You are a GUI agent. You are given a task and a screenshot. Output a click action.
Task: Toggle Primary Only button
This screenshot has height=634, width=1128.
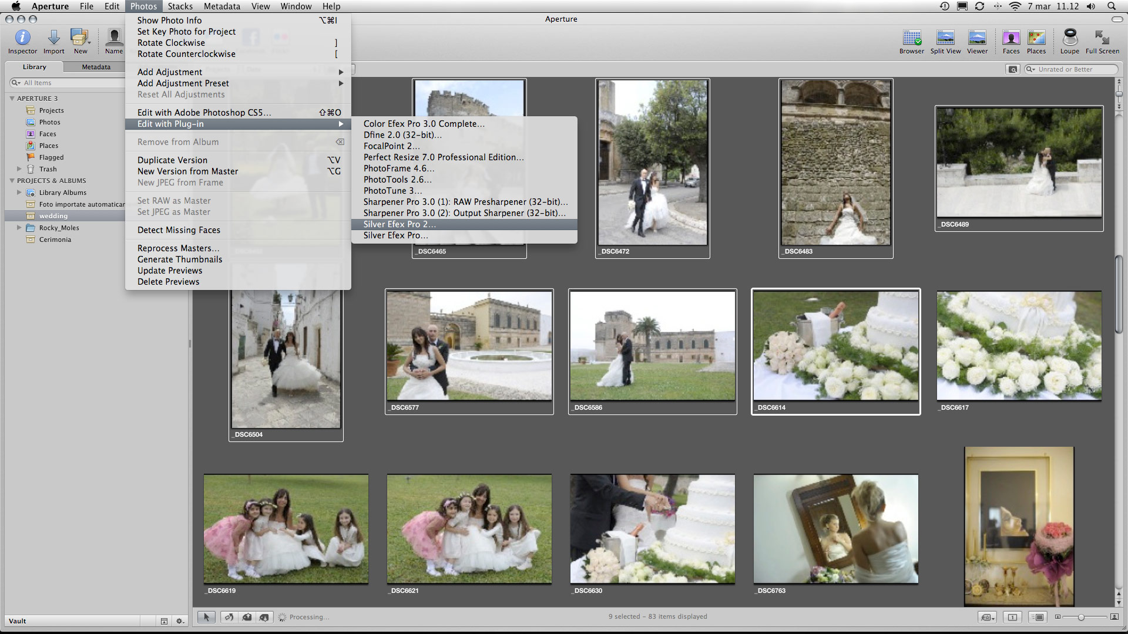click(1012, 617)
